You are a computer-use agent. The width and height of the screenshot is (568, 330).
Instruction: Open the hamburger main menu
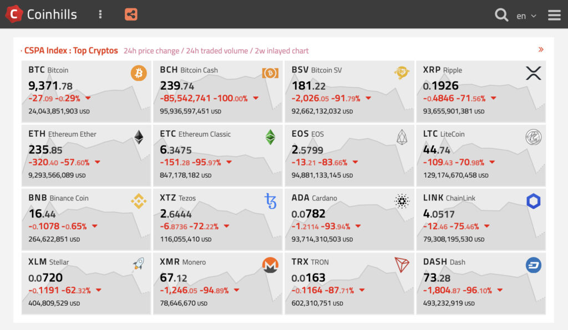click(x=554, y=15)
